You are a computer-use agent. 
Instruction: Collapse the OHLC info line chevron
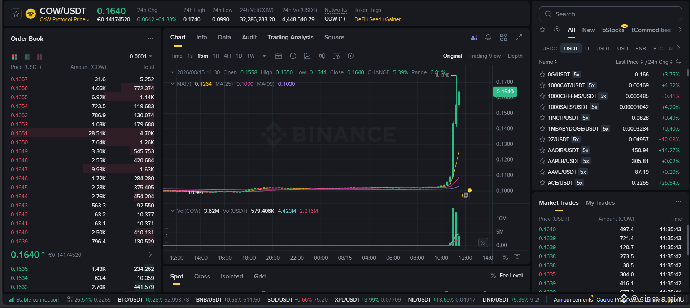[172, 72]
